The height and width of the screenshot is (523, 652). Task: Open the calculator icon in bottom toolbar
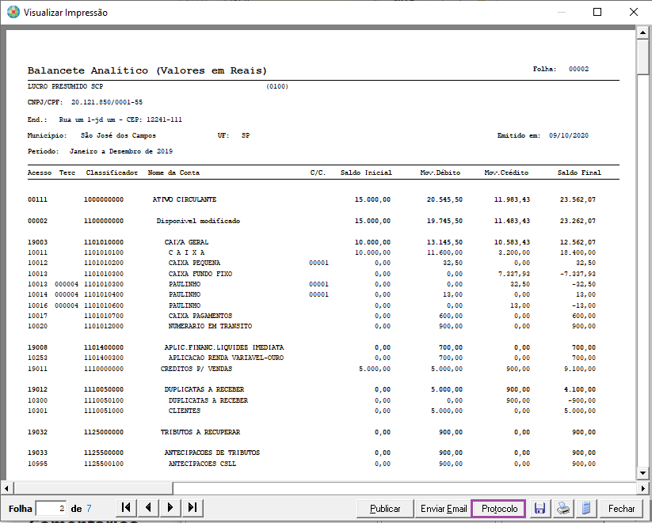(586, 508)
